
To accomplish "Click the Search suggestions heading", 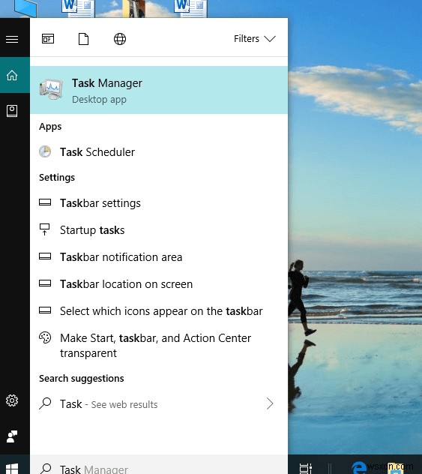I will [x=82, y=379].
